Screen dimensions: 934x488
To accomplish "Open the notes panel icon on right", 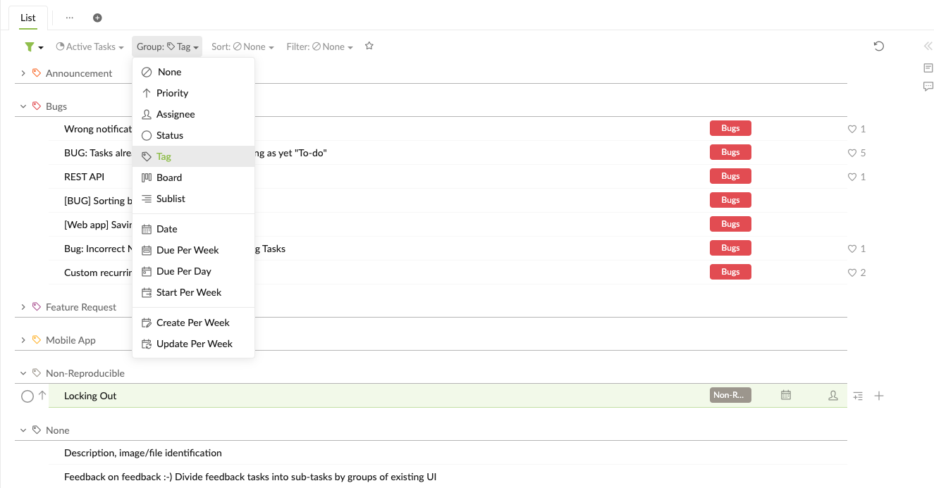I will click(x=928, y=68).
